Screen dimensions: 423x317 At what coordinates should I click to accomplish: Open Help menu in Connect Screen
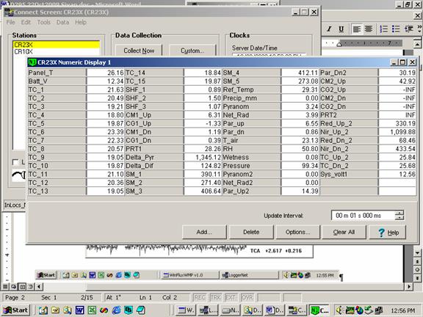[81, 22]
